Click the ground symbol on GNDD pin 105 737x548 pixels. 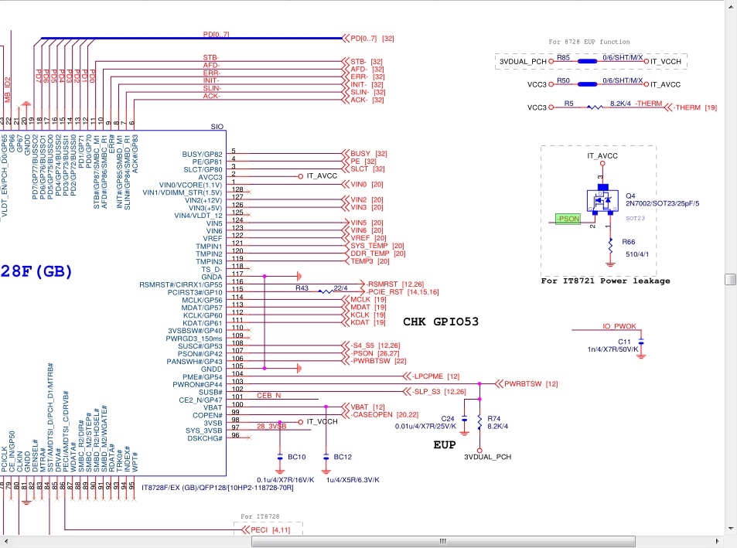299,369
